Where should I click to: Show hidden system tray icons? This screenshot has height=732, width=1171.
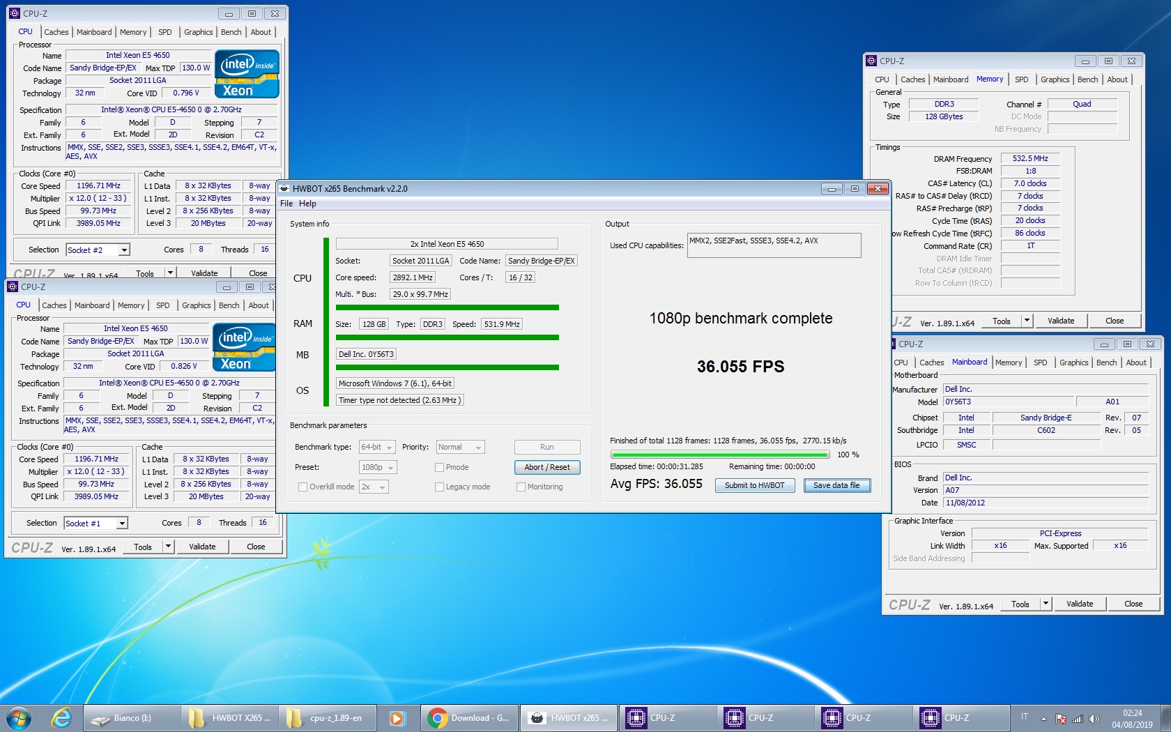point(1043,718)
